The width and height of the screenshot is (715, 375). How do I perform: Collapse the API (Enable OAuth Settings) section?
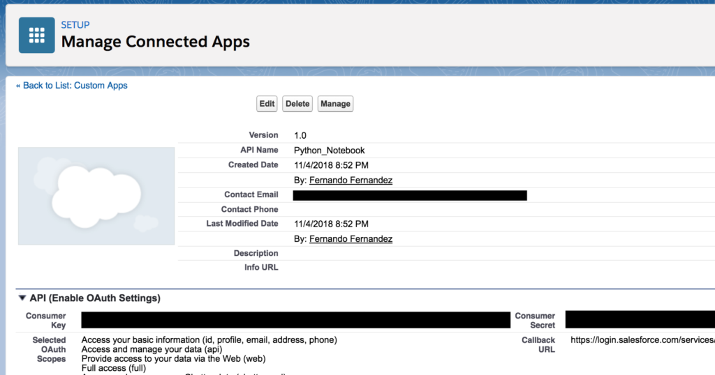coord(22,298)
